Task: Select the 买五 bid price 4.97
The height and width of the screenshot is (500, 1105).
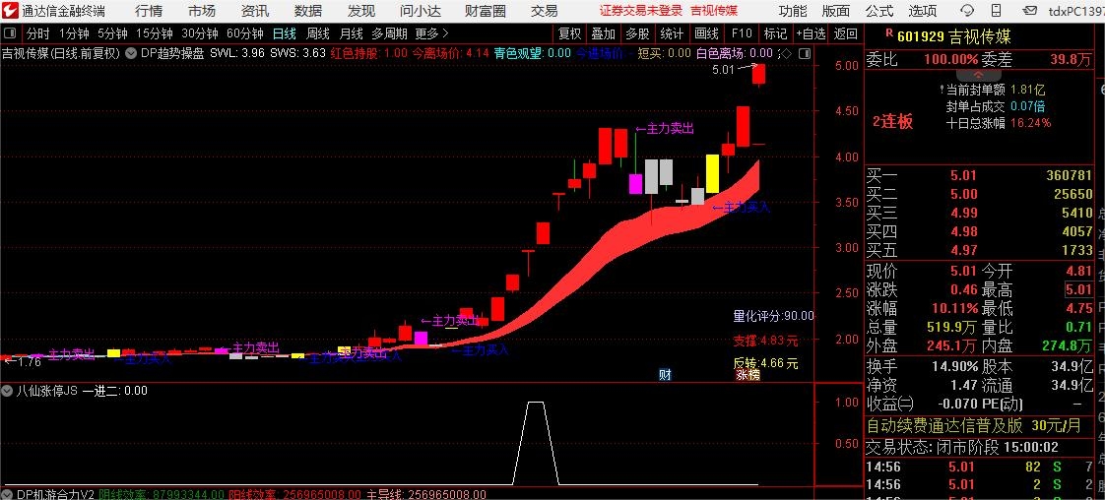Action: pos(964,250)
